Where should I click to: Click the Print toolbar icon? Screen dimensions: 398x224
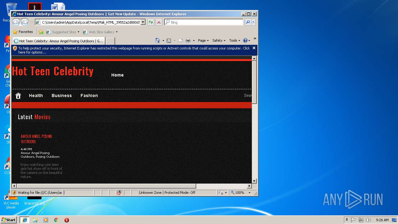(x=188, y=40)
